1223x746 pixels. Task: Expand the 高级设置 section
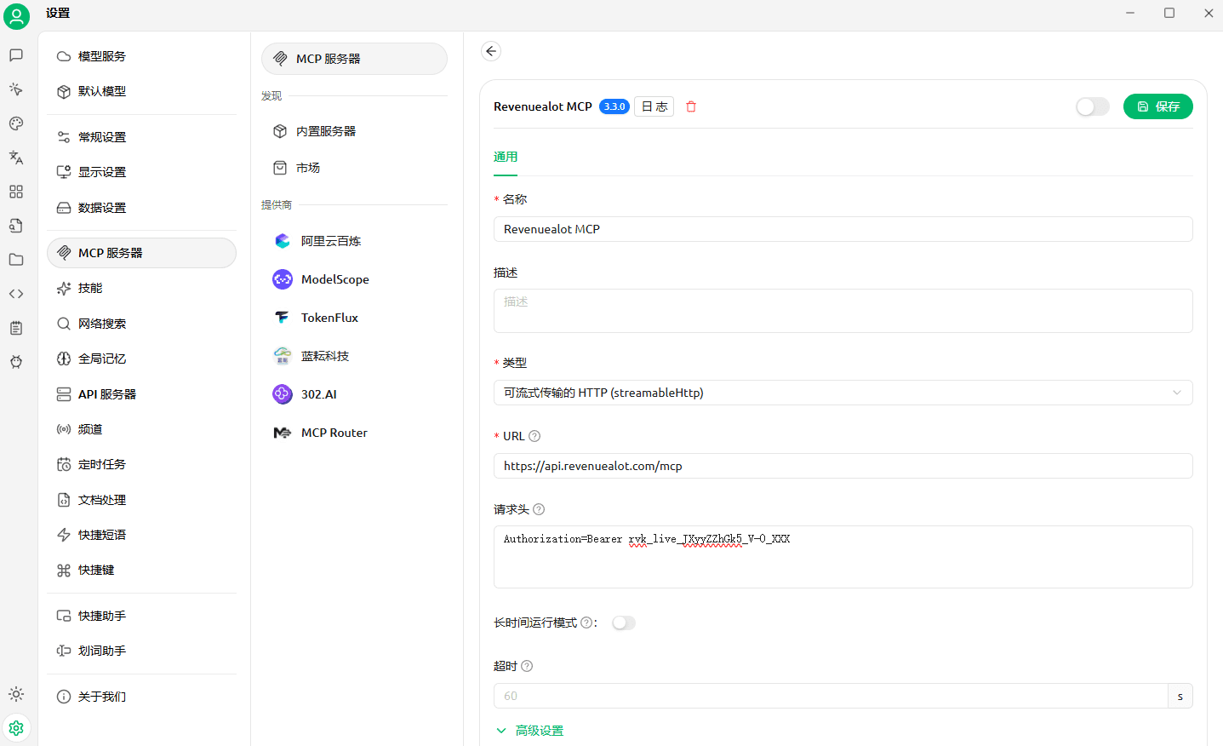pos(529,731)
